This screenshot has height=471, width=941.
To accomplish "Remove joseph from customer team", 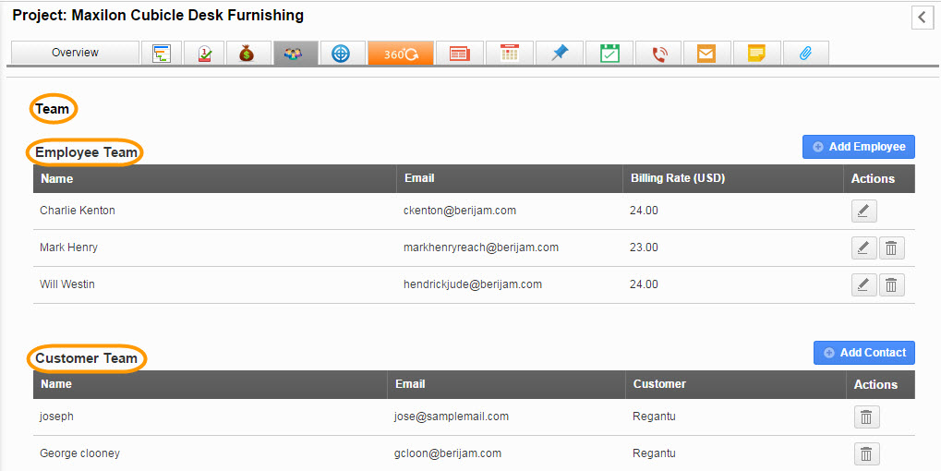I will pyautogui.click(x=866, y=417).
